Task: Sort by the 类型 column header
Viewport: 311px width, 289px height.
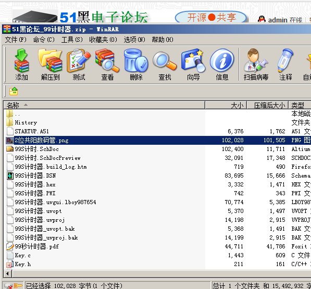Action: pyautogui.click(x=300, y=105)
